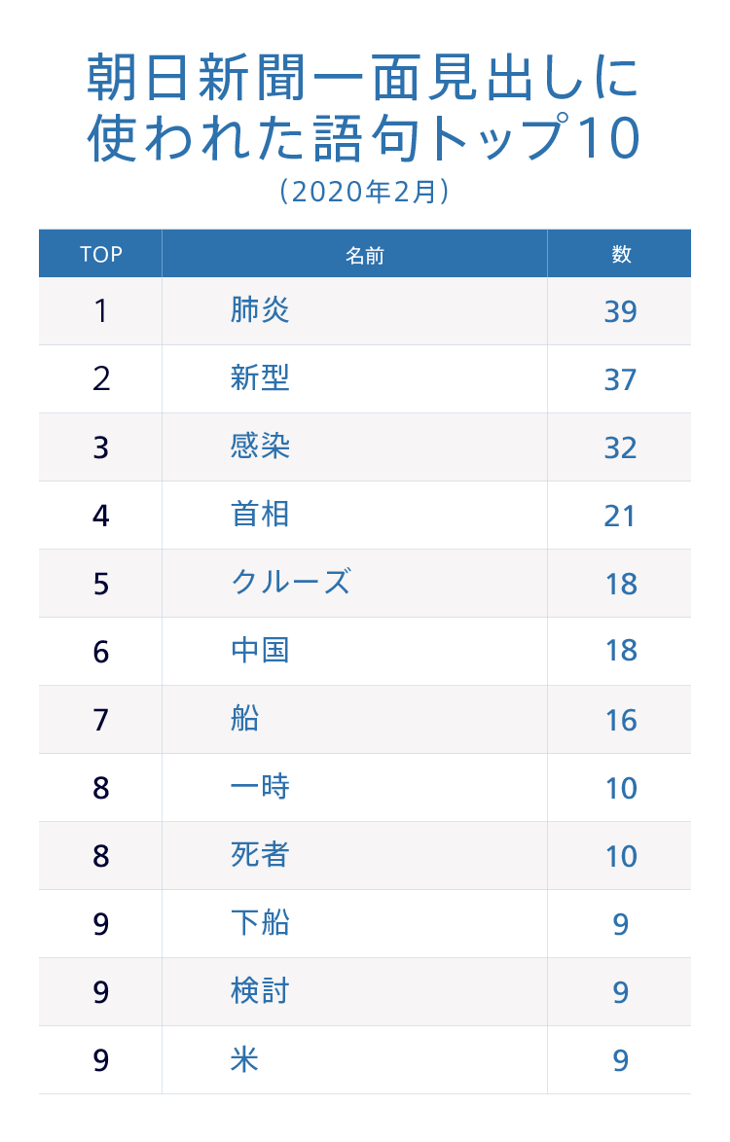Click the count 37 value
This screenshot has width=730, height=1142.
click(x=620, y=379)
